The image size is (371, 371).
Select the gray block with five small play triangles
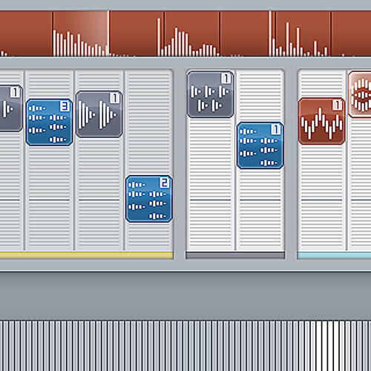pos(211,94)
